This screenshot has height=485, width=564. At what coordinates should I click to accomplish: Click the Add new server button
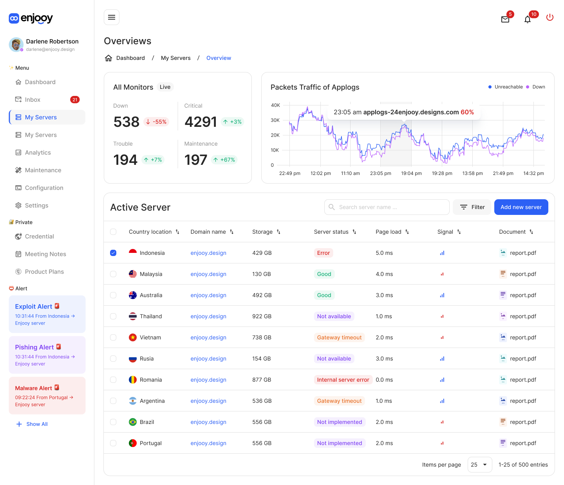click(521, 207)
